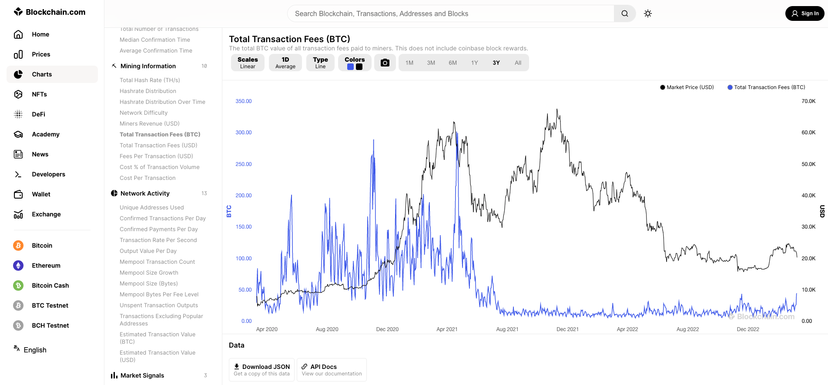Click the Blockchain.com logo
Viewport: 828px width, 385px height.
(x=50, y=12)
